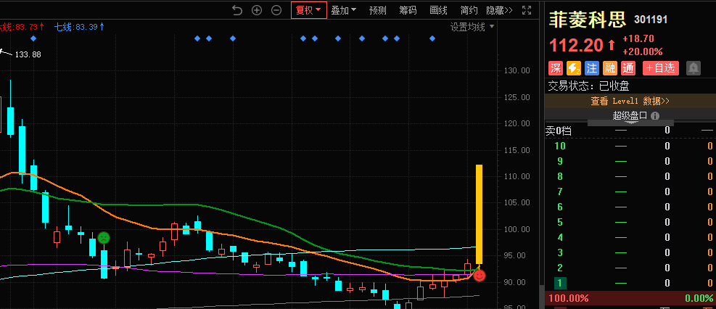The image size is (716, 309).
Task: Expand the 设置均线 dropdown
Action: pos(472,27)
